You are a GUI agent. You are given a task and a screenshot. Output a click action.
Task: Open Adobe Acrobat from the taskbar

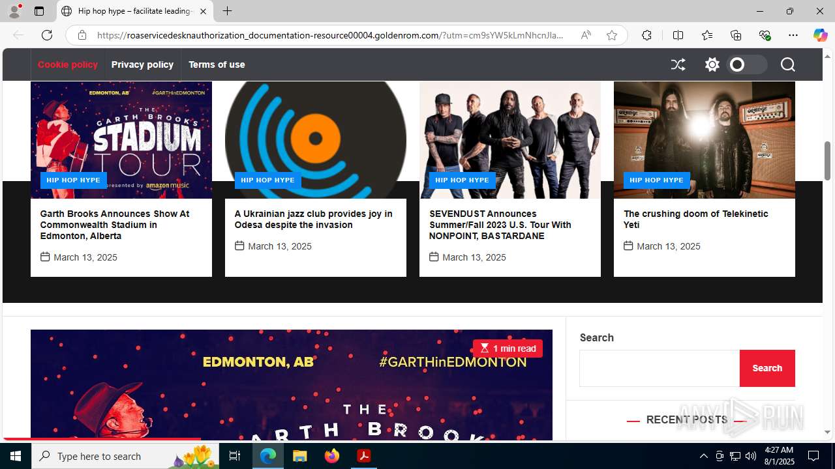coord(364,456)
